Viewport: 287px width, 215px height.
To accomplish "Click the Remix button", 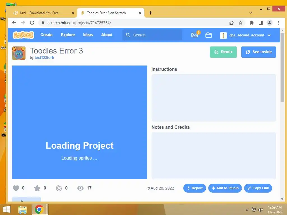I will click(x=223, y=52).
